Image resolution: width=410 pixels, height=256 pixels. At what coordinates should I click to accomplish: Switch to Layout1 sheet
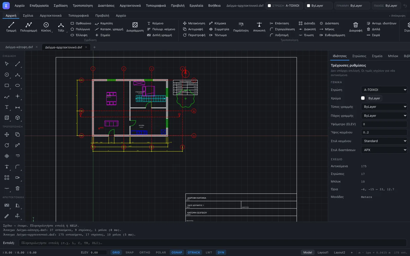(323, 252)
